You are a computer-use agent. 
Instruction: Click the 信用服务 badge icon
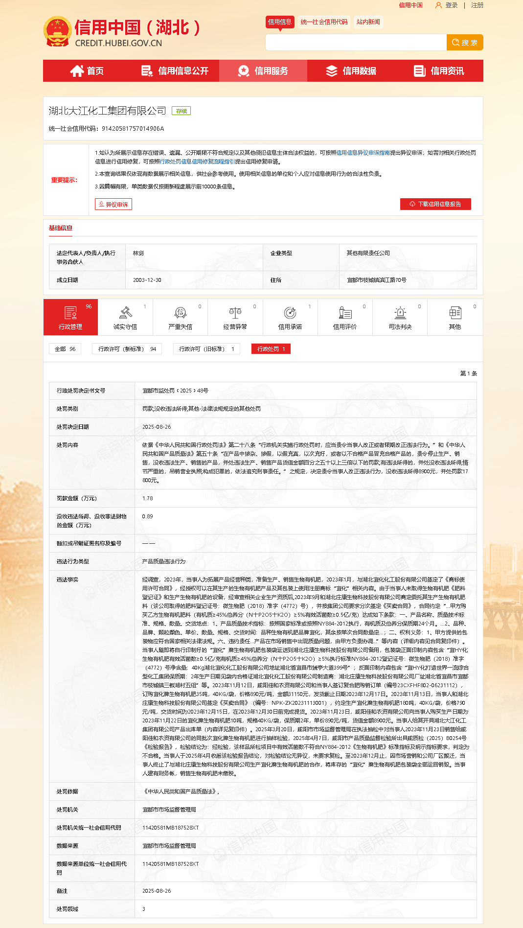tap(243, 71)
